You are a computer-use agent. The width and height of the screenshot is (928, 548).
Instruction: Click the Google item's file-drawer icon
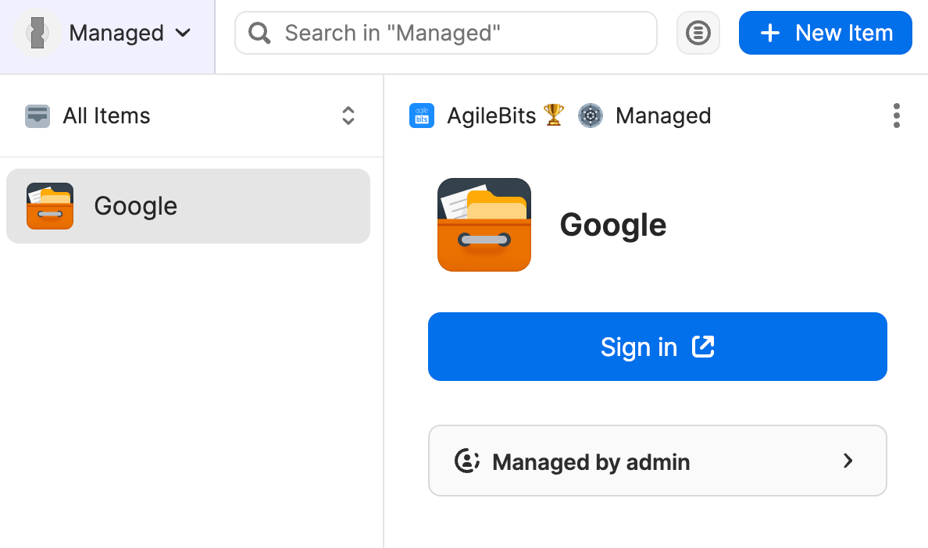click(x=49, y=206)
